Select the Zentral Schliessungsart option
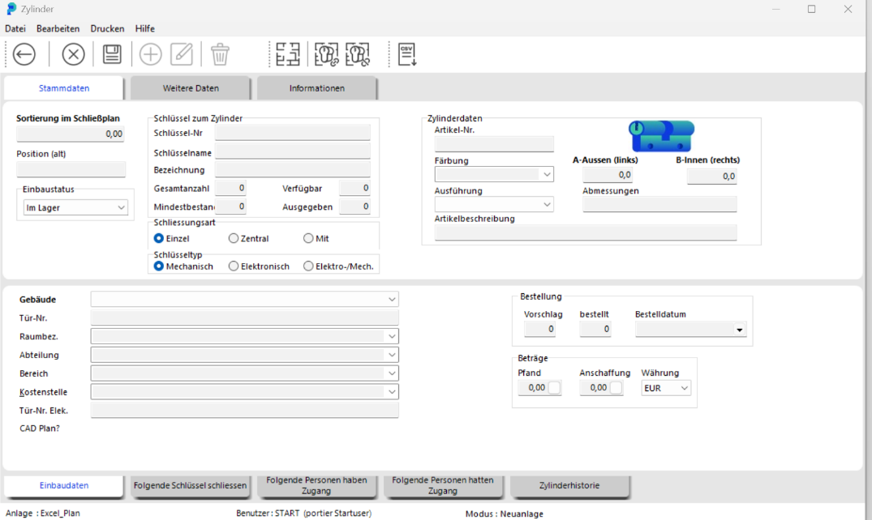The image size is (872, 520). point(234,239)
